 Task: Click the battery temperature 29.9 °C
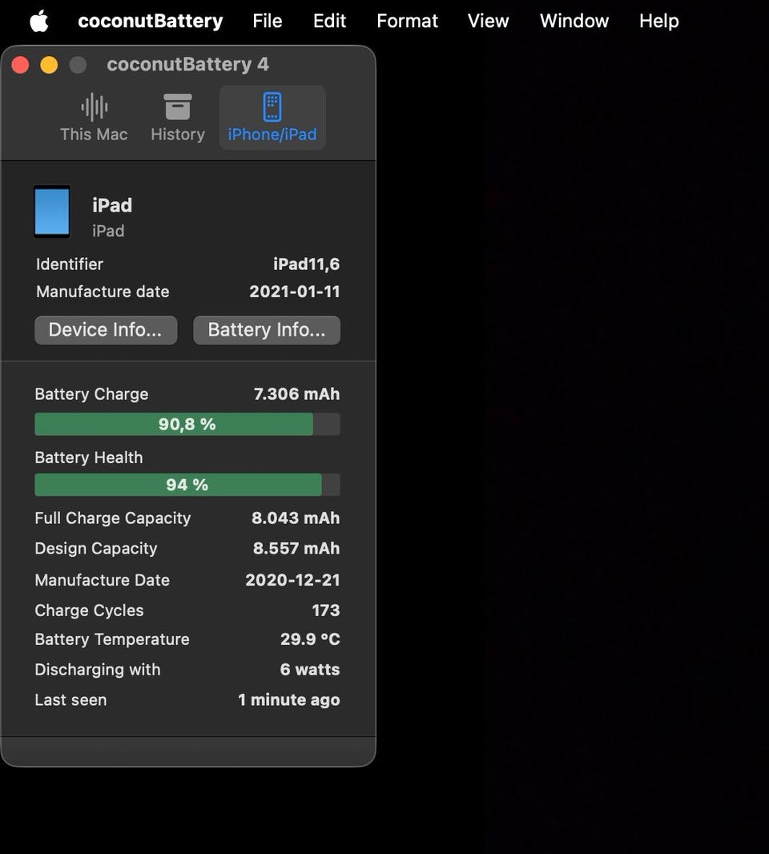tap(310, 639)
